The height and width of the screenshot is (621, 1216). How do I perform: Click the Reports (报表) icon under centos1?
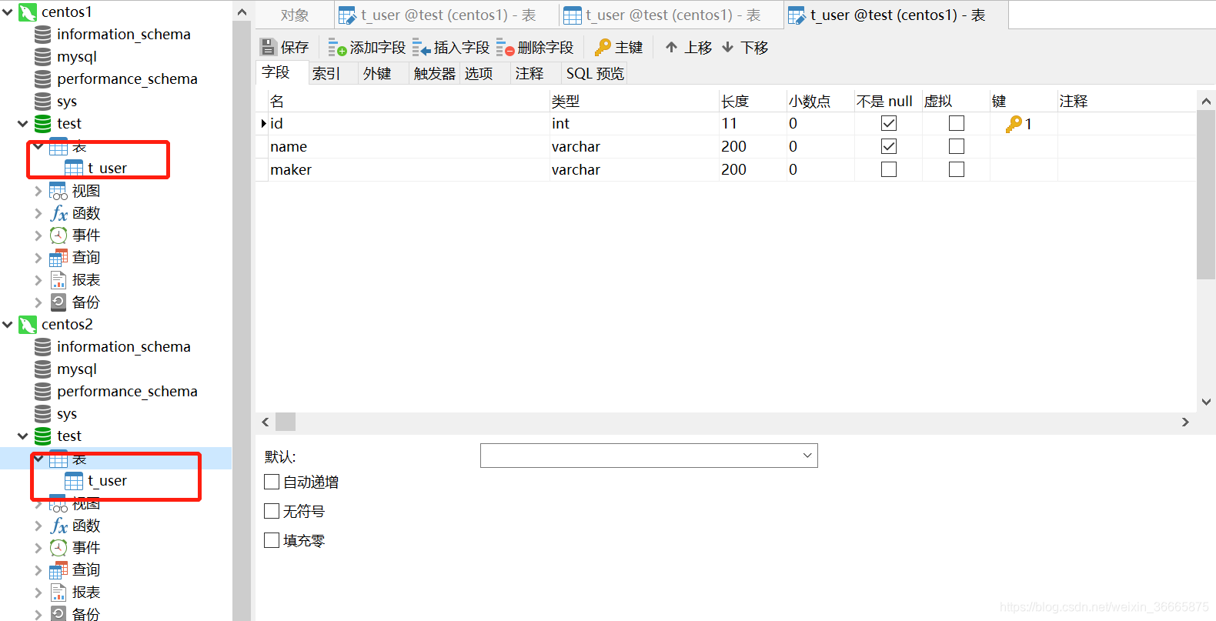[58, 279]
